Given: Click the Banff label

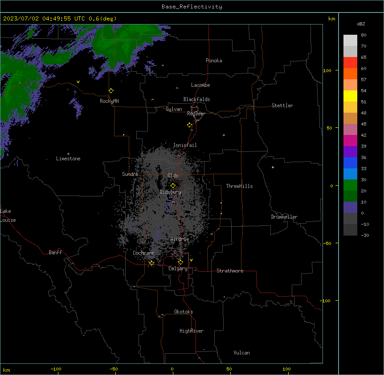Looking at the screenshot, I should tap(55, 253).
